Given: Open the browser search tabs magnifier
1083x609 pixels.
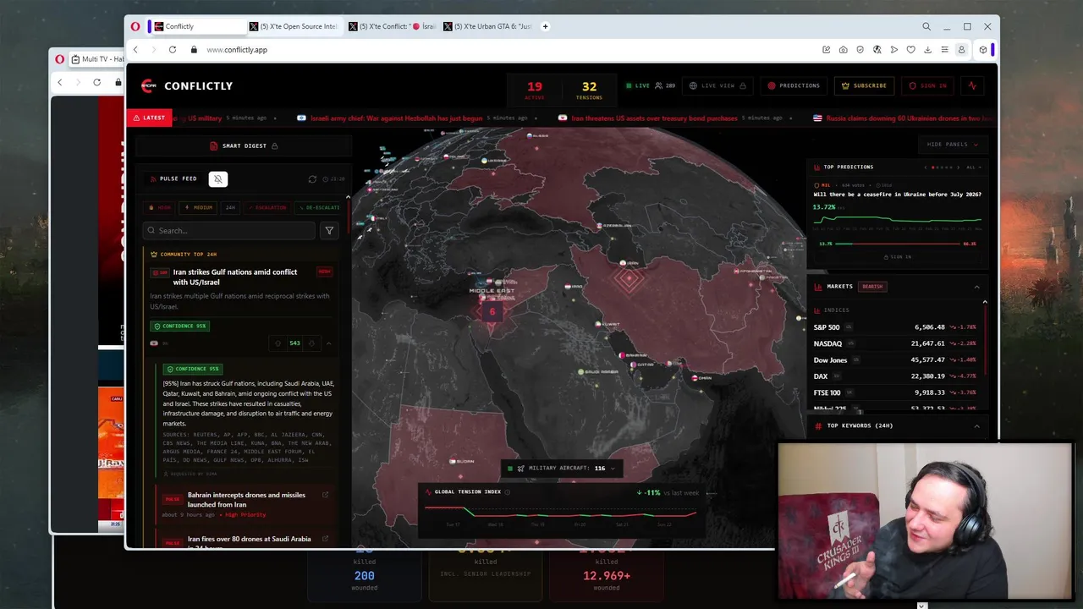Looking at the screenshot, I should coord(926,26).
